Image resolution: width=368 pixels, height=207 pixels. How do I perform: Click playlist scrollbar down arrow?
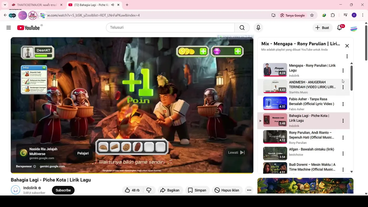coord(351,172)
